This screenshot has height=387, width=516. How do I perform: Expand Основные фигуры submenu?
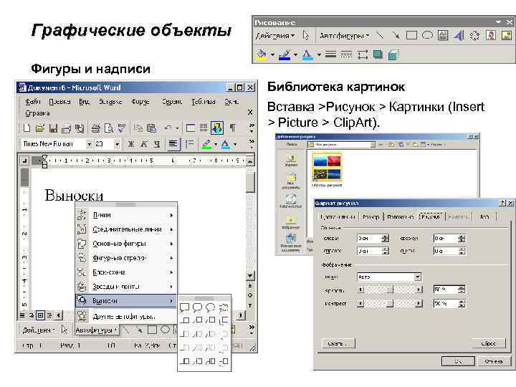click(126, 244)
